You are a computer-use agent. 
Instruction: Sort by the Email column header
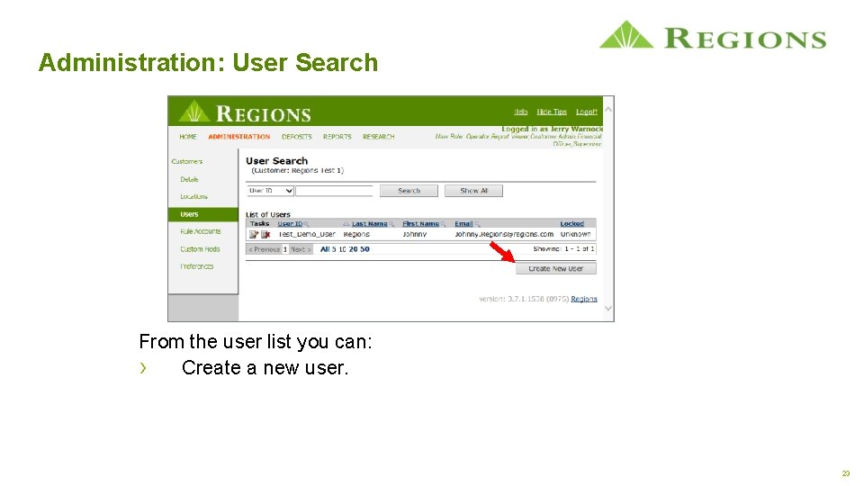point(463,224)
